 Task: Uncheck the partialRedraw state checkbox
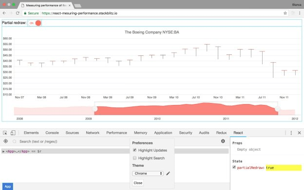coord(234,167)
